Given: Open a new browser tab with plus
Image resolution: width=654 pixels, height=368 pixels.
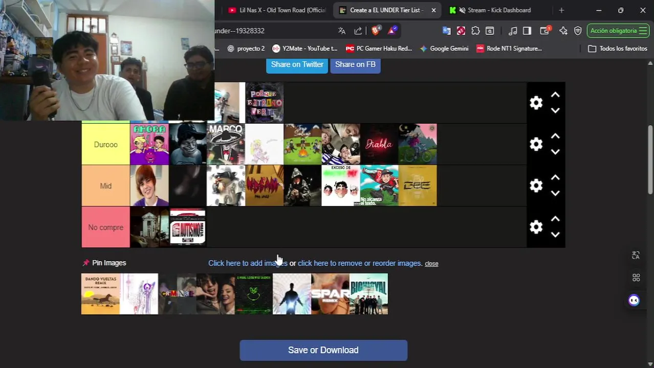Looking at the screenshot, I should (x=561, y=10).
